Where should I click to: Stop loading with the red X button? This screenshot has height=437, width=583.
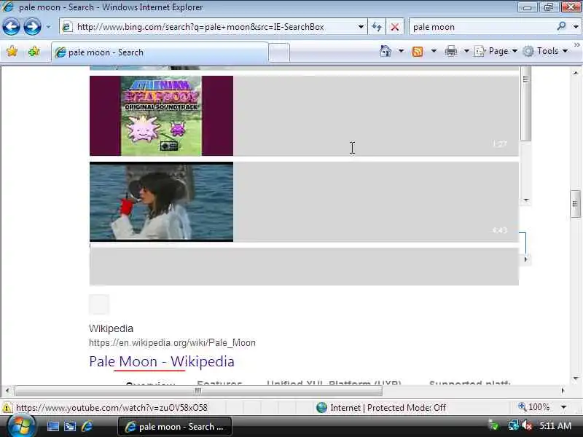pos(395,27)
